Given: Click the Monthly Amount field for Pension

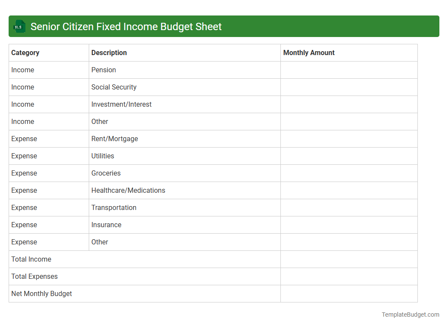Looking at the screenshot, I should [x=349, y=70].
